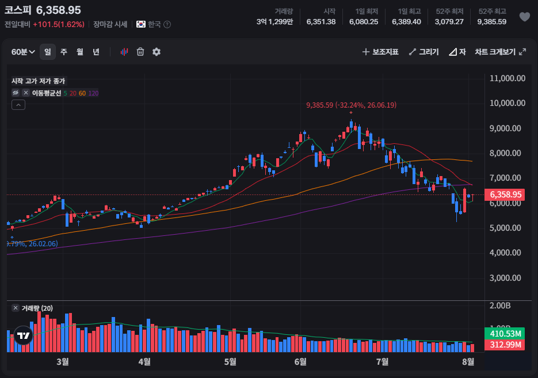Click the 26.02.06 low marker annotation

point(32,243)
